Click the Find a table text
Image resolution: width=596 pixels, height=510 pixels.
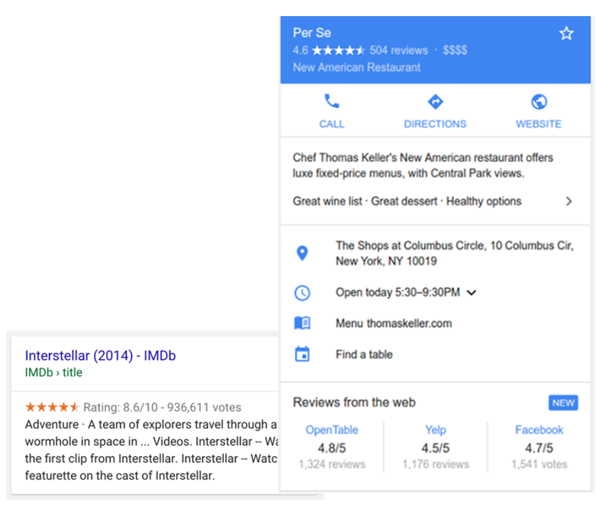(364, 355)
